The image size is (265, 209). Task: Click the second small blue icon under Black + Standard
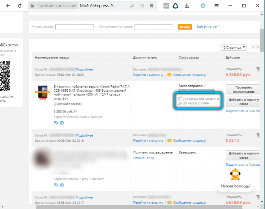tap(62, 123)
